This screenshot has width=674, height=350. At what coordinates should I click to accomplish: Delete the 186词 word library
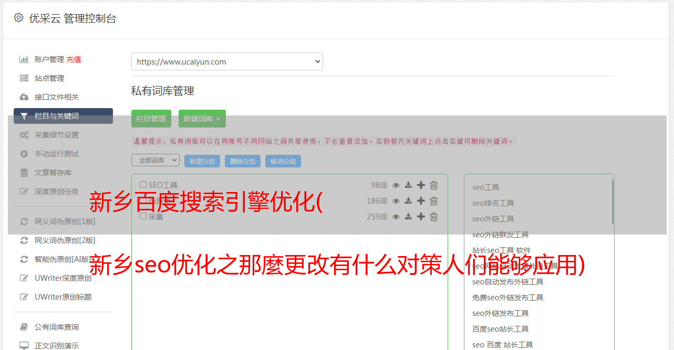click(x=434, y=201)
